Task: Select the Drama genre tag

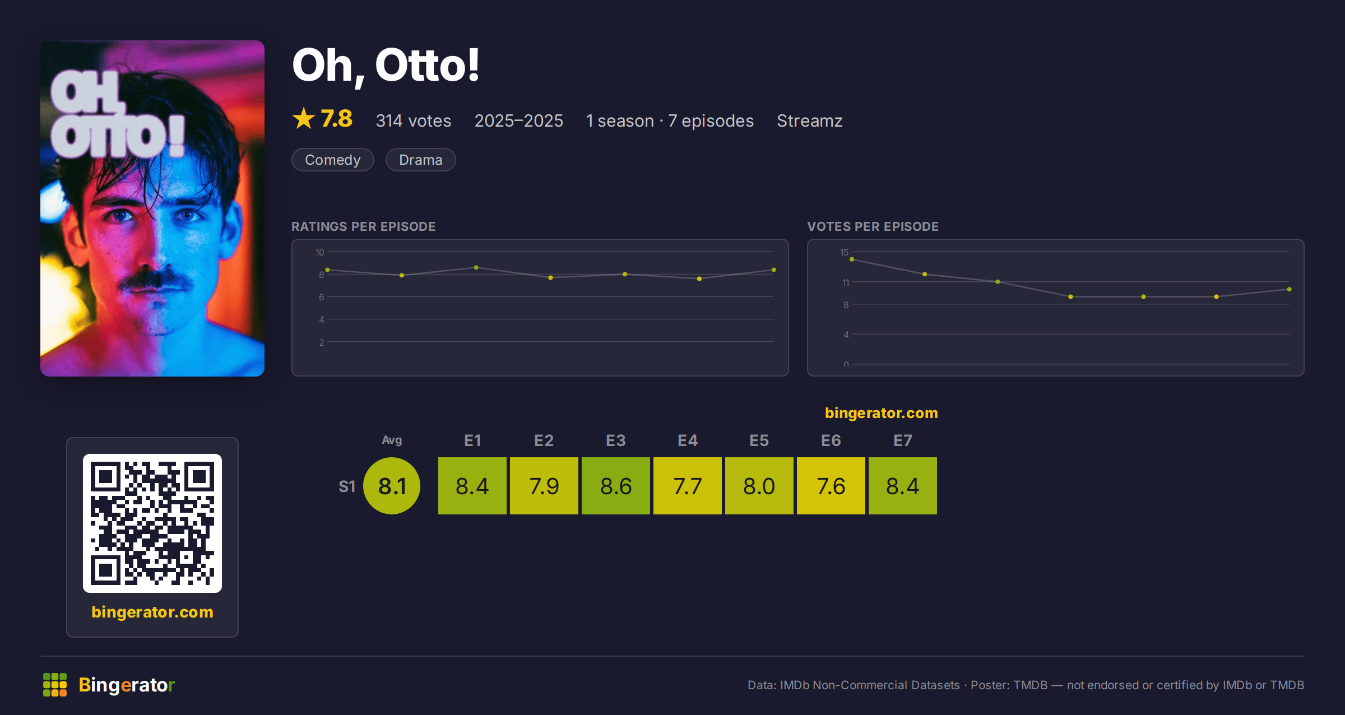Action: (421, 160)
